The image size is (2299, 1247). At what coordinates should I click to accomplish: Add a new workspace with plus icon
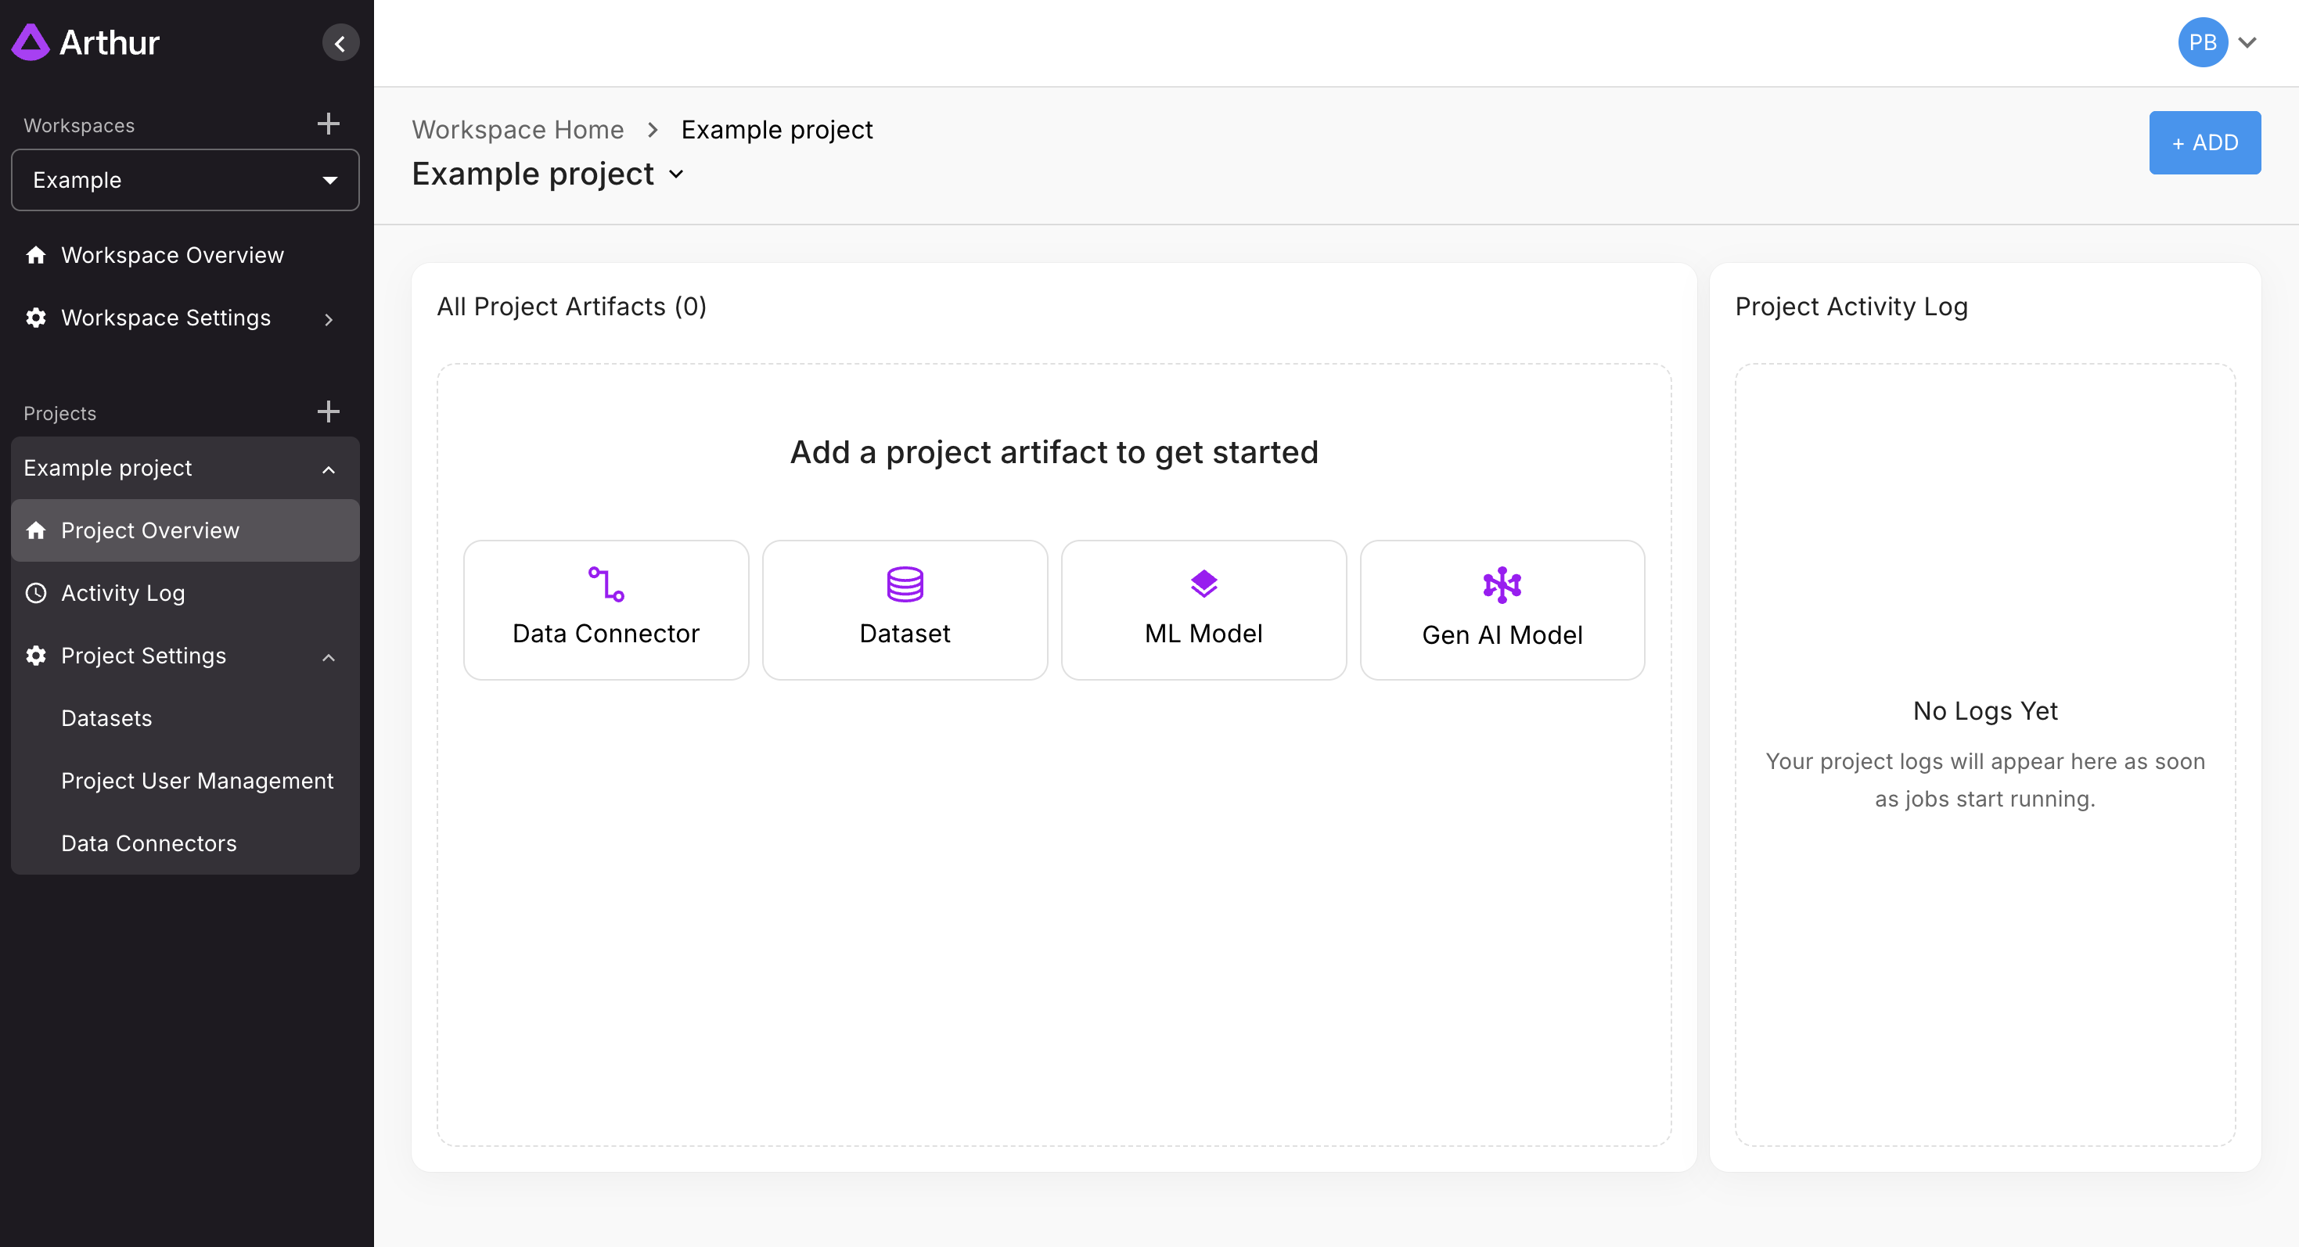click(x=329, y=124)
